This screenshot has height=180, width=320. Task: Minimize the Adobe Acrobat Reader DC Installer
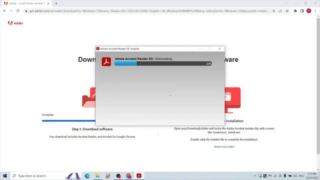pos(200,49)
